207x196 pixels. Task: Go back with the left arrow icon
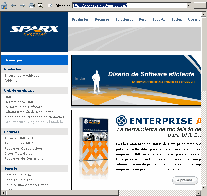point(13,6)
